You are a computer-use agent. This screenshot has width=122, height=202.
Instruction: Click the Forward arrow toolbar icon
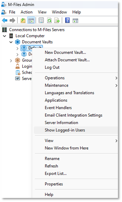pyautogui.click(x=12, y=20)
